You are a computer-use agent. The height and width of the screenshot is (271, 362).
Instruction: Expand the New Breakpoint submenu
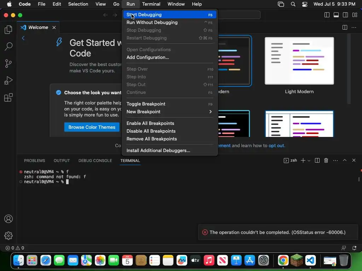coord(170,112)
